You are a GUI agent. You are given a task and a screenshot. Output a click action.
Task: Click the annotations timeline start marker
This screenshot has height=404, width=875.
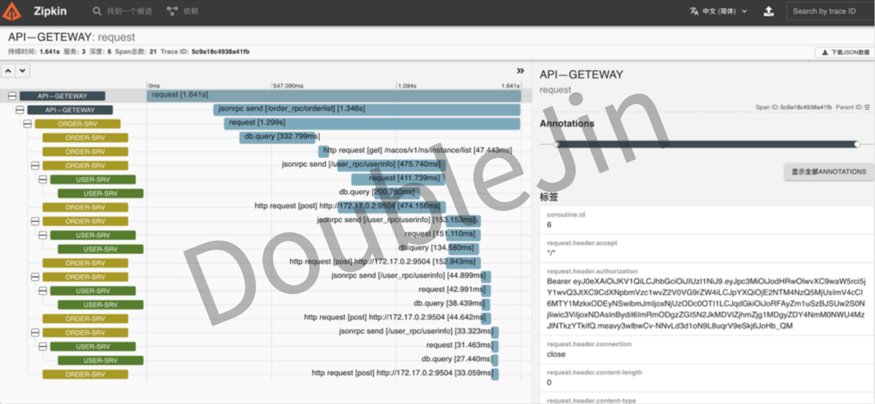(556, 144)
